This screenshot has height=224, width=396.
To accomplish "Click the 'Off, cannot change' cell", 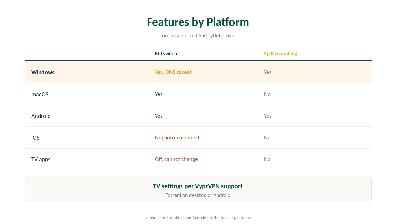I will click(176, 159).
